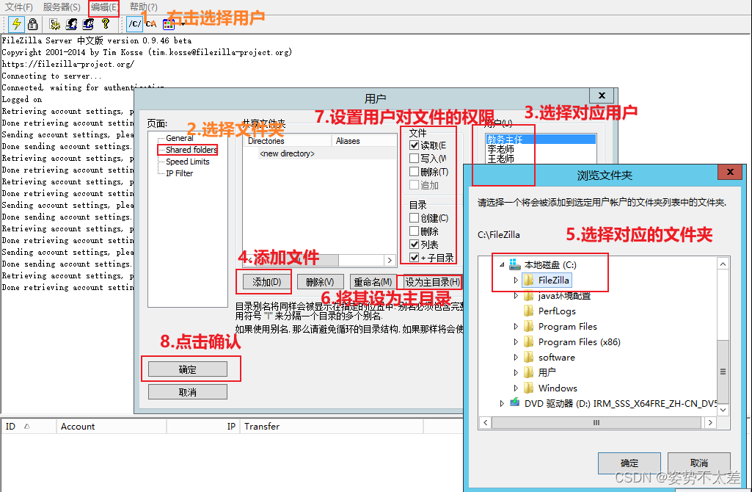Select user 教务主任 in the user list

click(541, 140)
